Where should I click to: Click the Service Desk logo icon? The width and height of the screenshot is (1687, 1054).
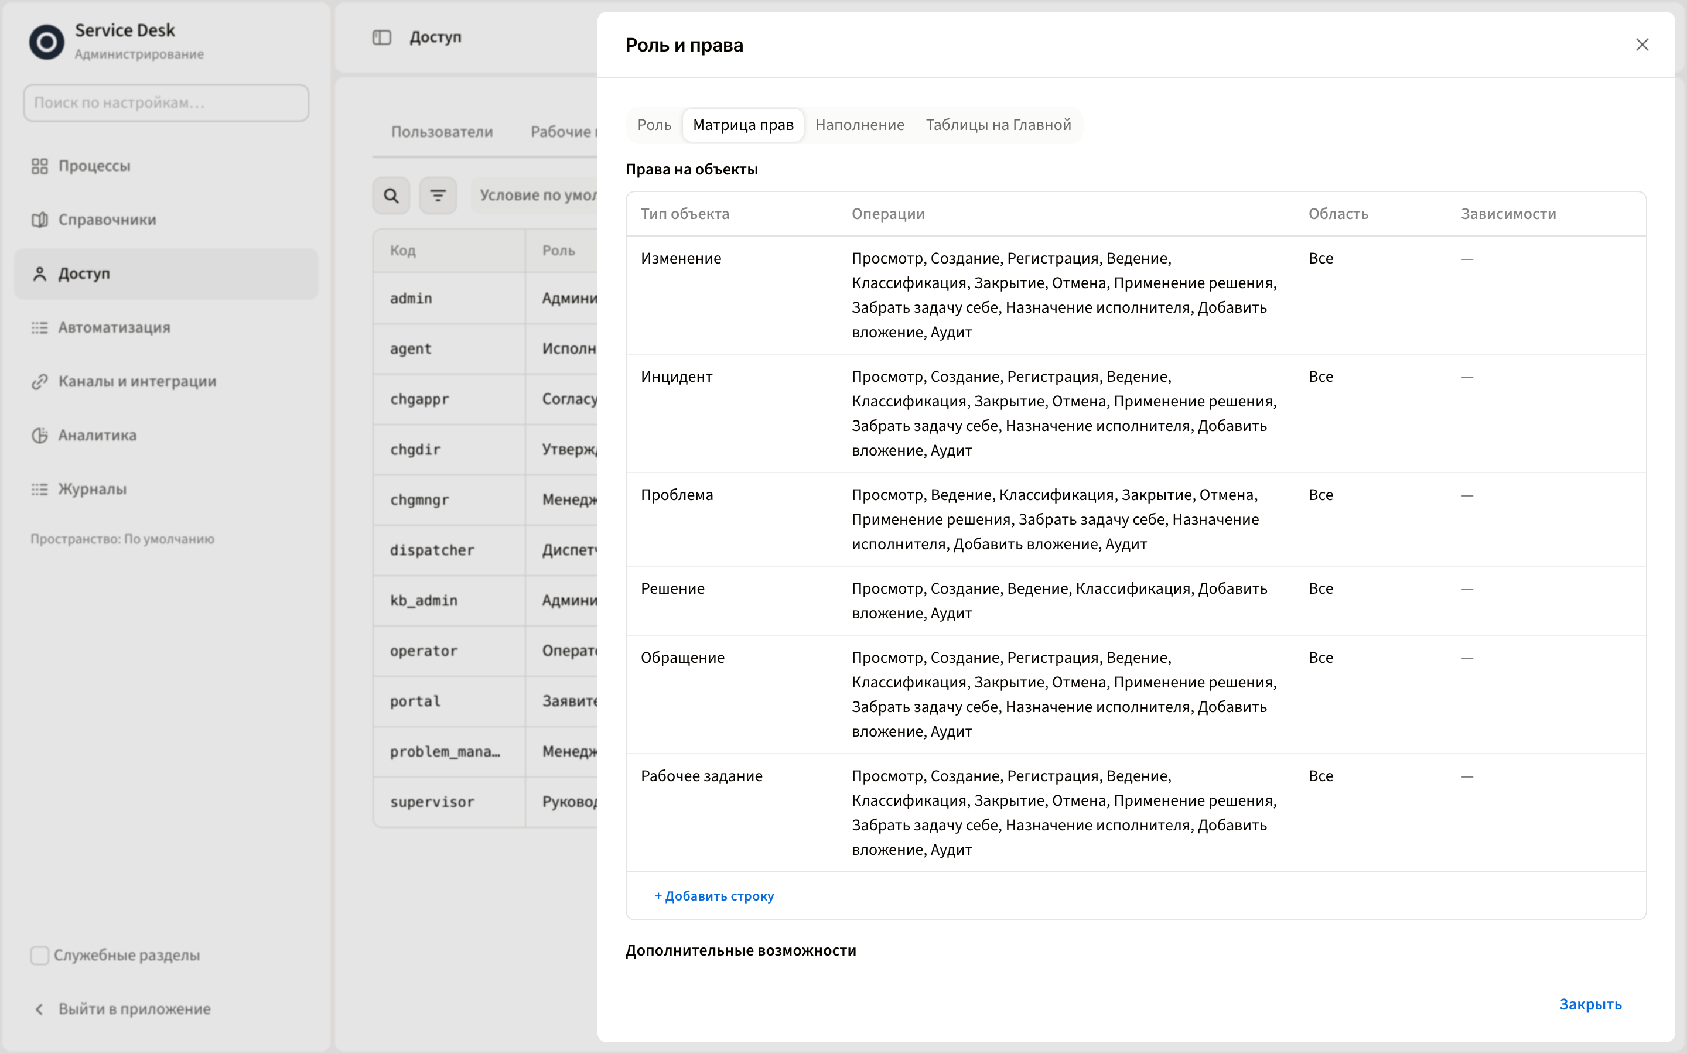(47, 42)
